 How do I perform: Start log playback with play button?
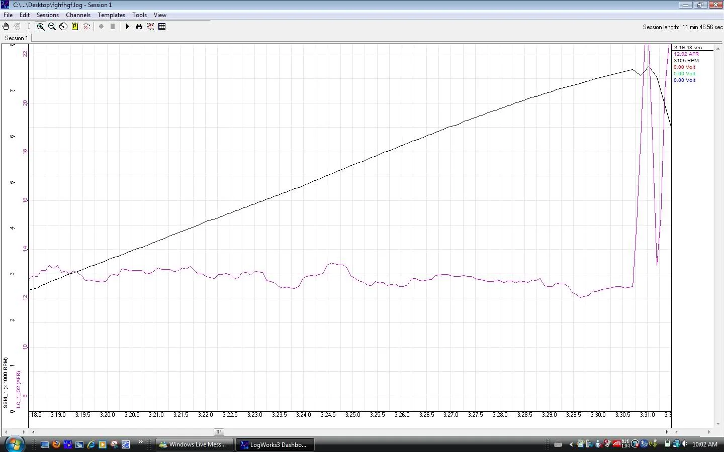pyautogui.click(x=128, y=27)
